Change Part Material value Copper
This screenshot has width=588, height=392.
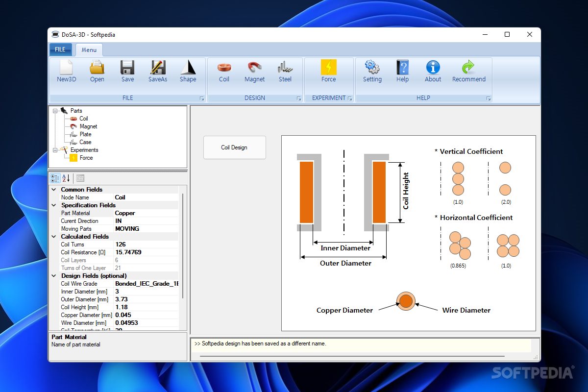(147, 213)
